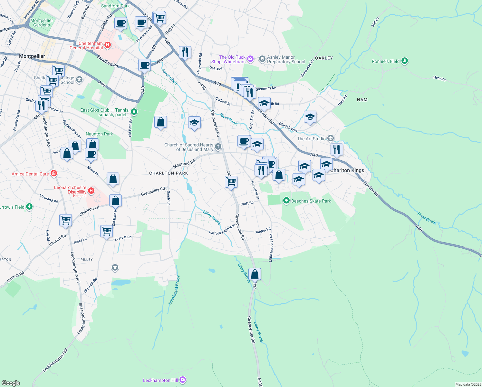Click shopping cart pin near Everest Rd
Screen dimensions: 482x387
pos(106,231)
